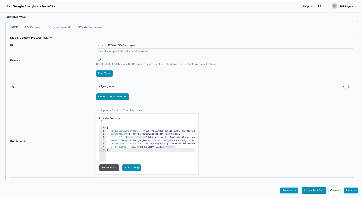Click the scope line in the OAuth config

click(x=151, y=140)
